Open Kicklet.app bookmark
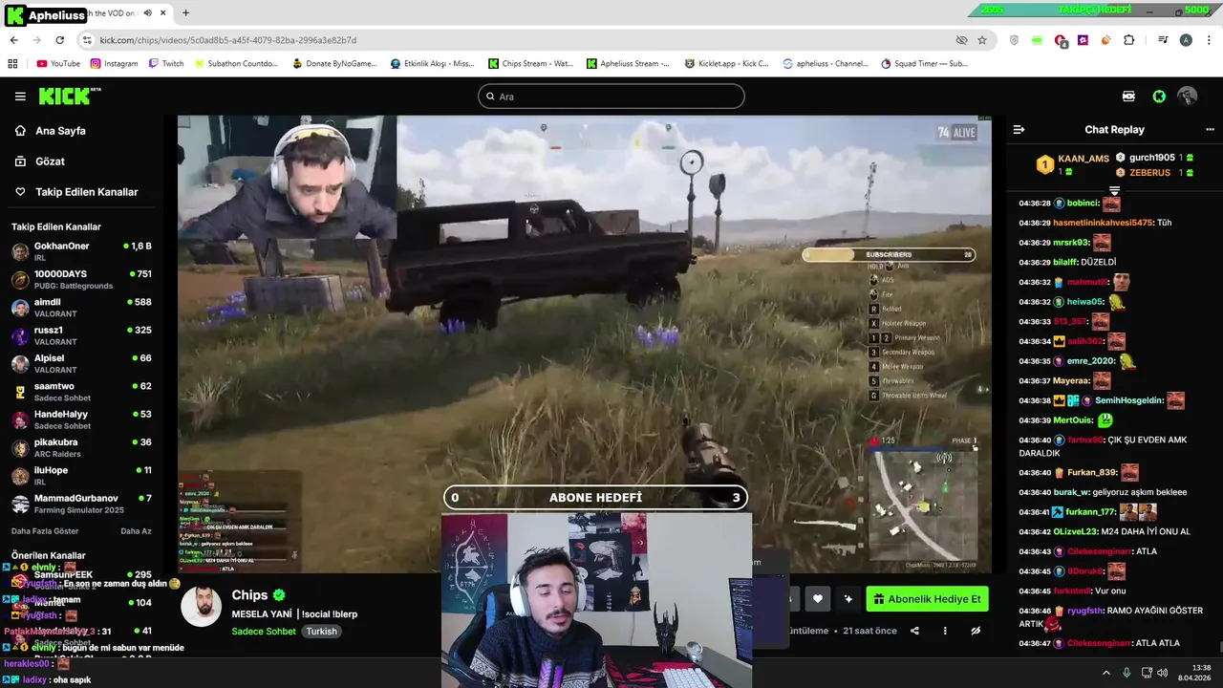This screenshot has width=1223, height=688. pos(726,64)
